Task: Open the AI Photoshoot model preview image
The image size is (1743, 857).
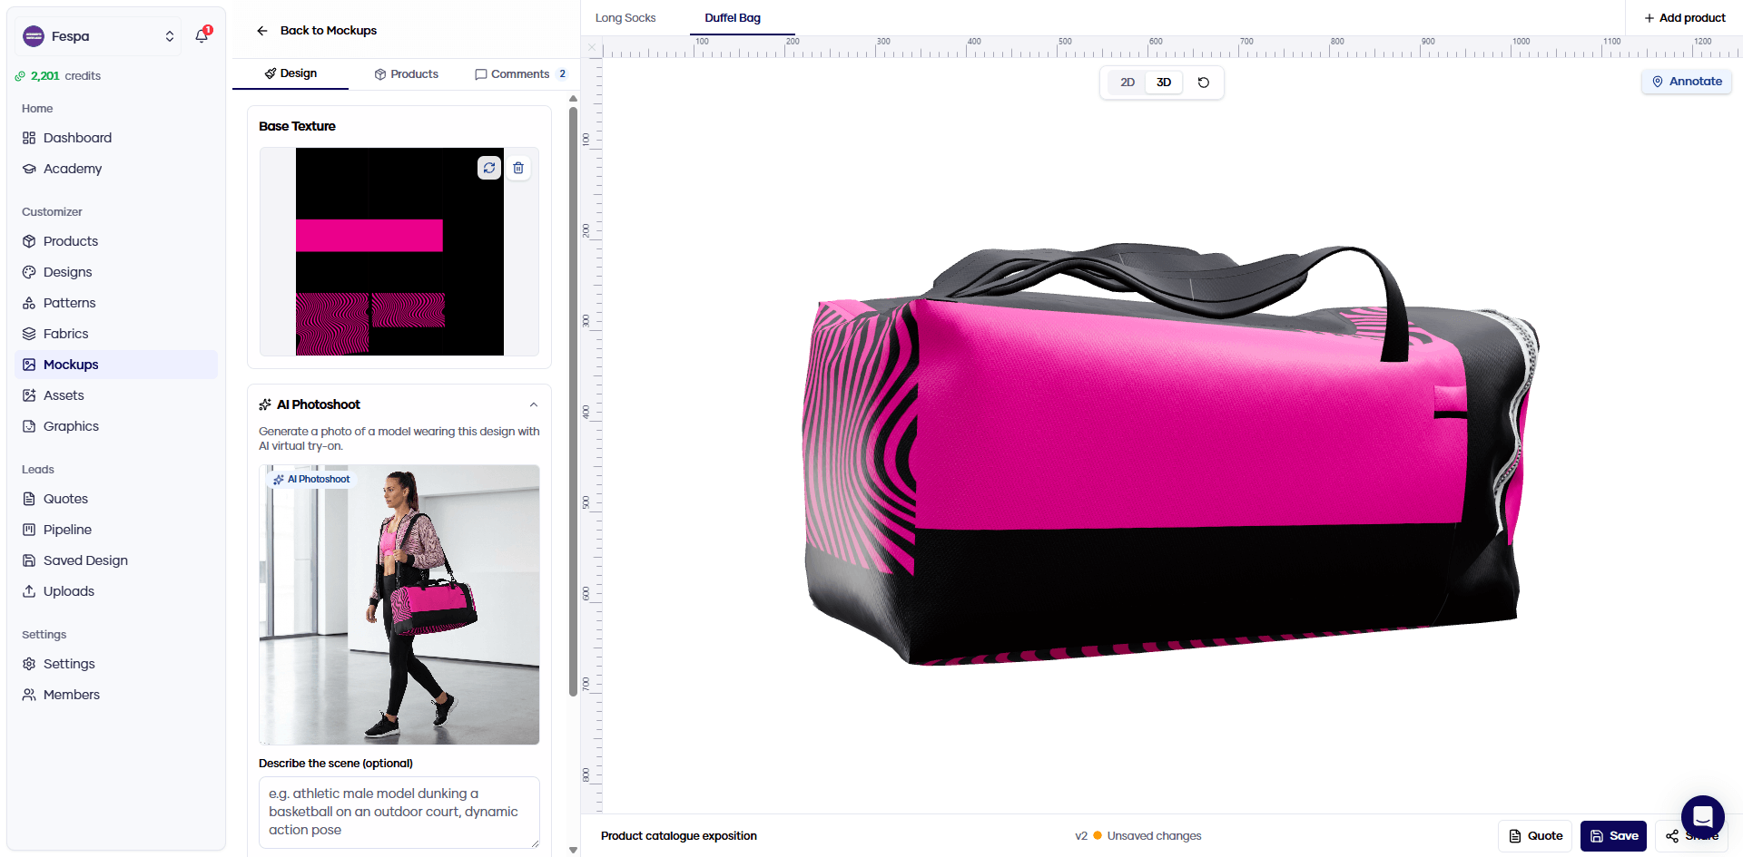Action: click(399, 605)
